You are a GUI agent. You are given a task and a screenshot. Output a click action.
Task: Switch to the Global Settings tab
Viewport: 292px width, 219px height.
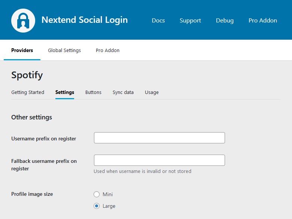(x=64, y=51)
